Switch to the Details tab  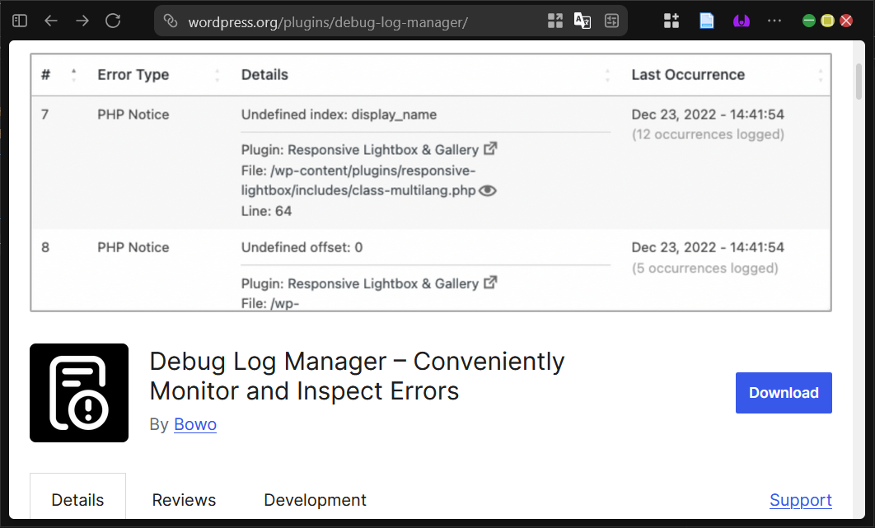pyautogui.click(x=77, y=499)
